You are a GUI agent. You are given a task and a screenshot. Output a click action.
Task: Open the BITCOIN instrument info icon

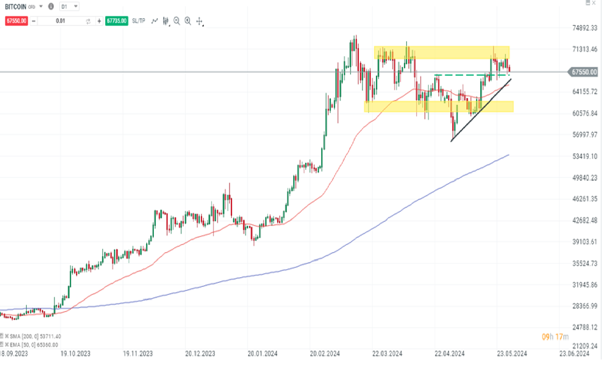coord(51,6)
